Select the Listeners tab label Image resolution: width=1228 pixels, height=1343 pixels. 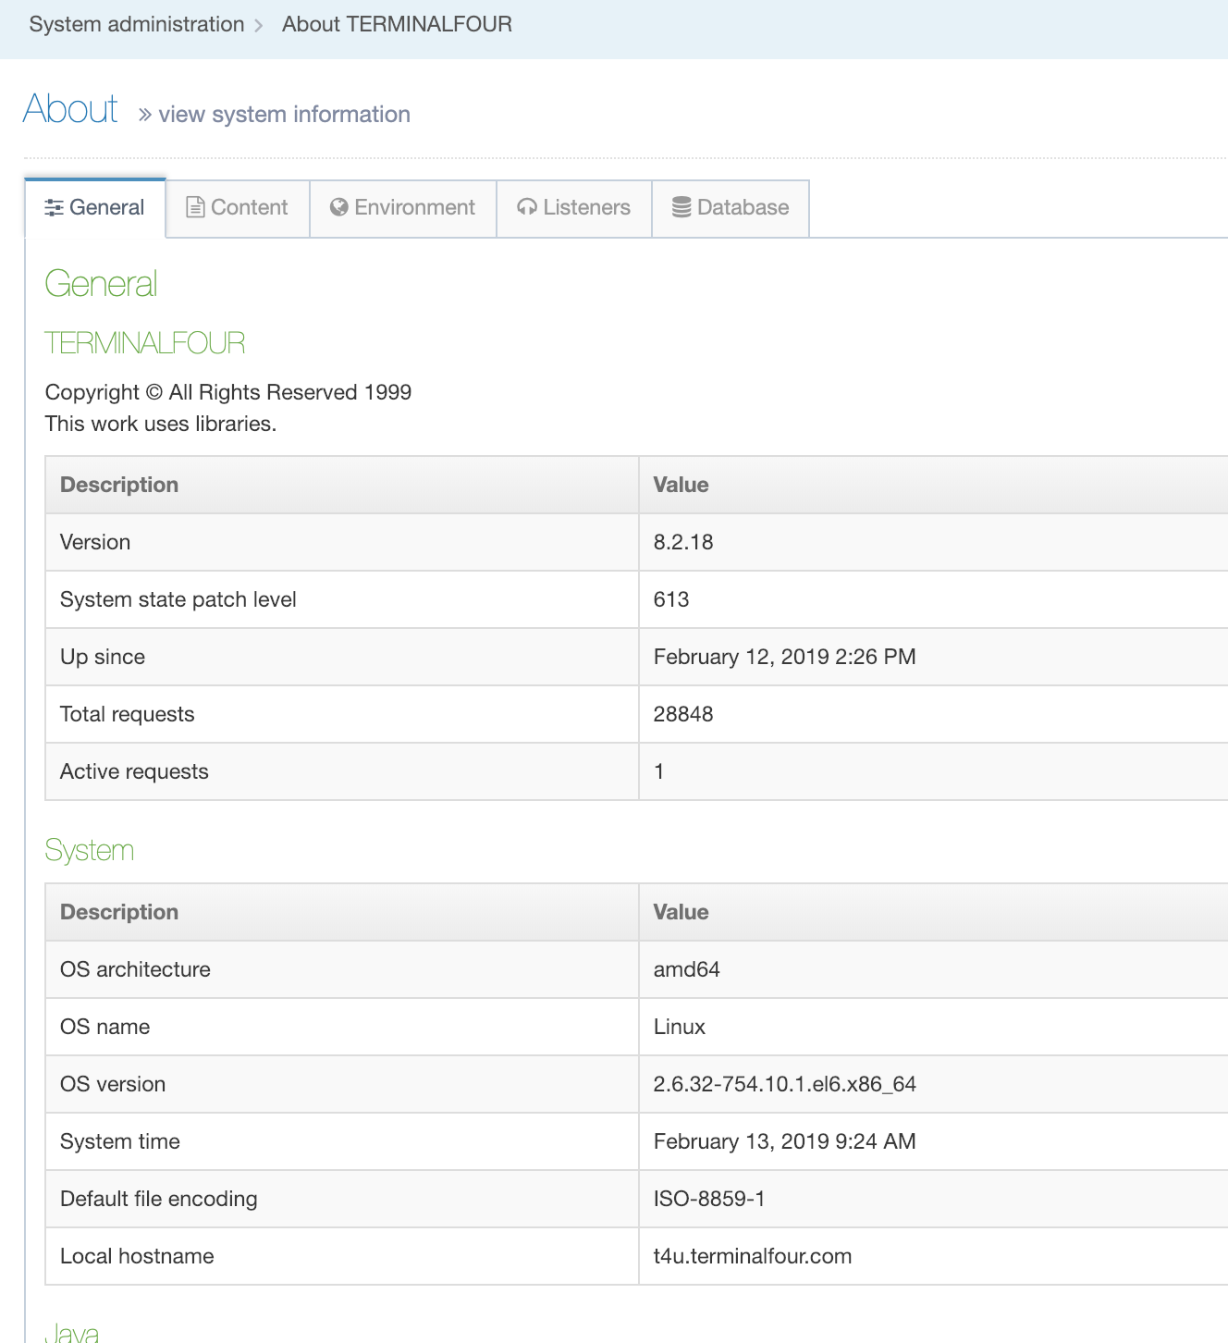click(586, 207)
